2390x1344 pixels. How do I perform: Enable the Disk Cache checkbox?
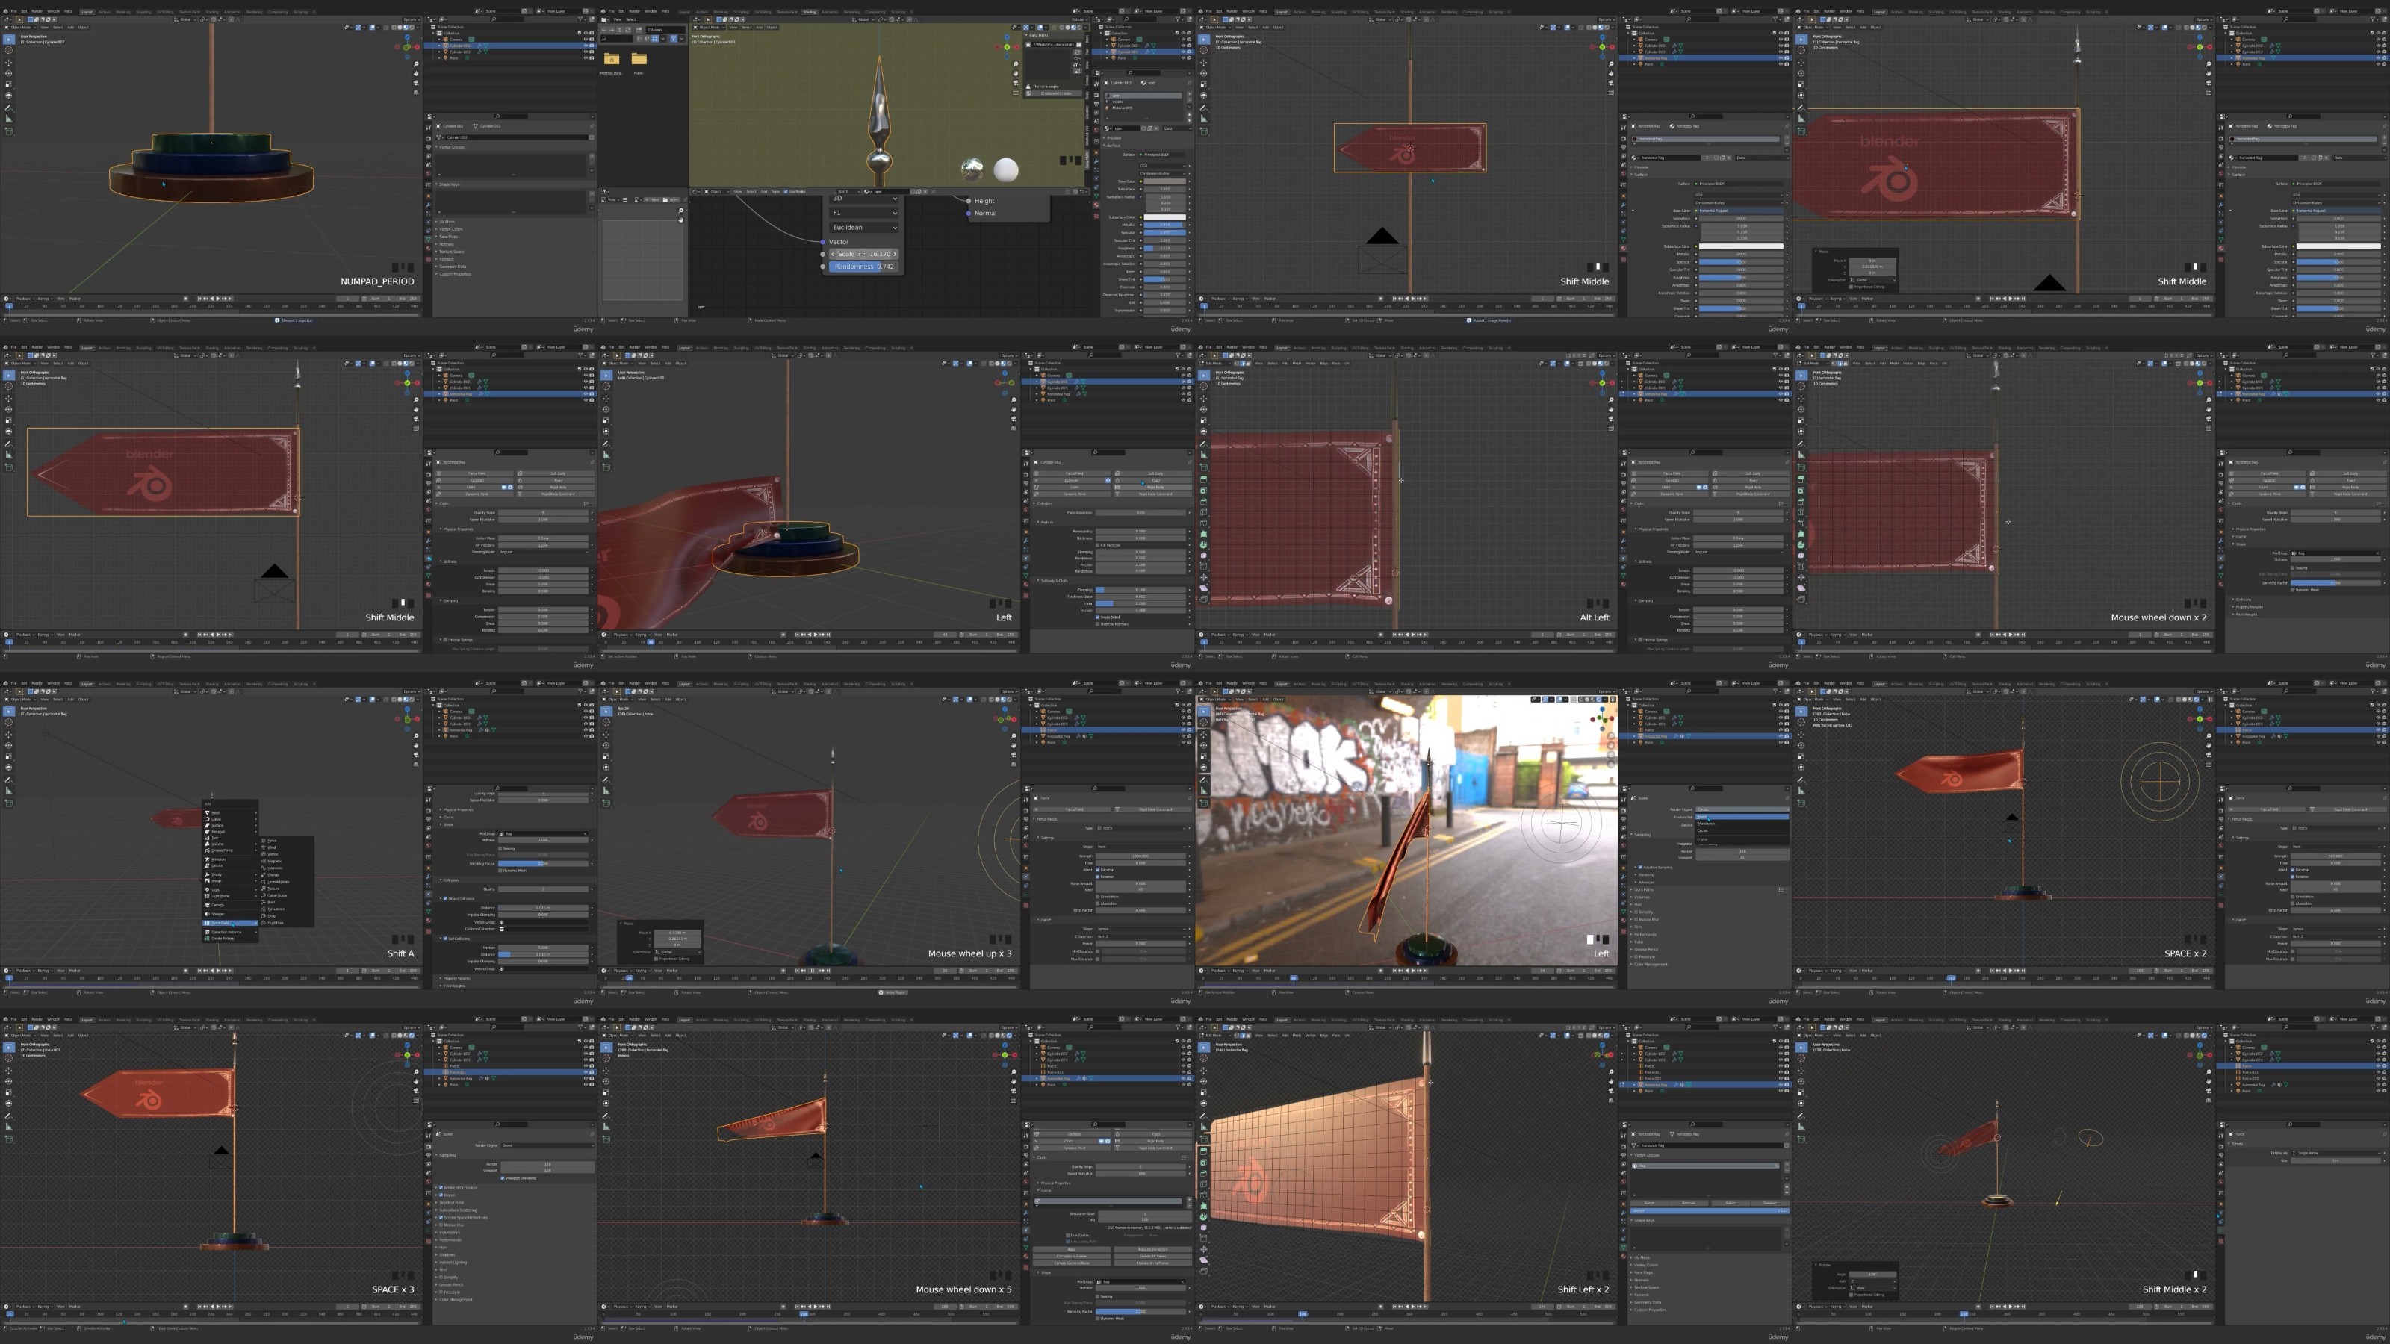(x=1068, y=1236)
